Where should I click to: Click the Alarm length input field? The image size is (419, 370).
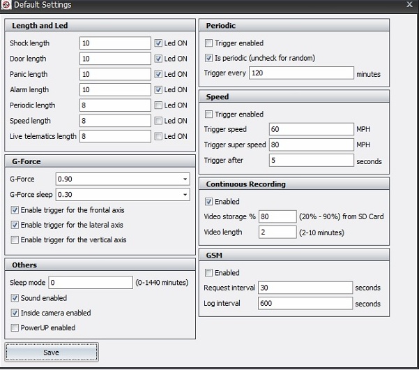tap(115, 89)
